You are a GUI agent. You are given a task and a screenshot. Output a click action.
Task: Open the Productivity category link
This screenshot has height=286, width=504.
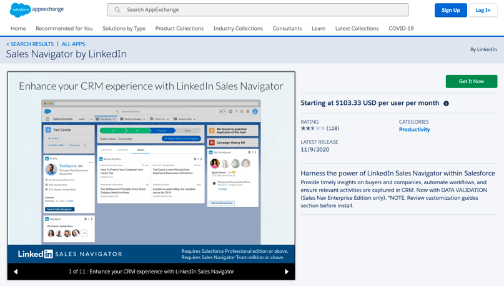tap(414, 129)
